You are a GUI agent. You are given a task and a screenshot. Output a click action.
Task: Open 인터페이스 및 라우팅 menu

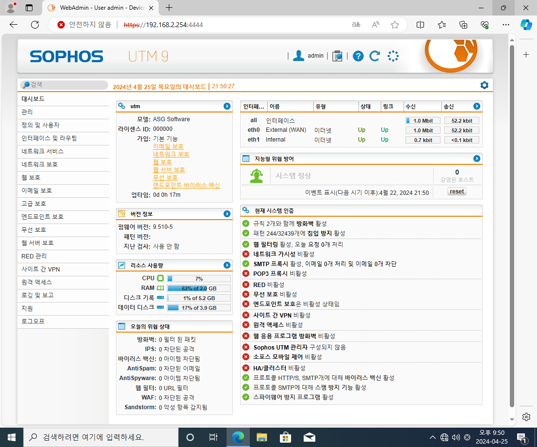64,138
